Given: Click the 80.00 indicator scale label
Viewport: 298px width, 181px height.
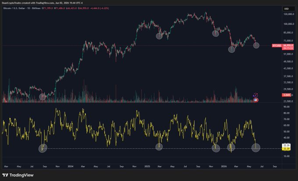Looking at the screenshot, I should tap(287, 113).
